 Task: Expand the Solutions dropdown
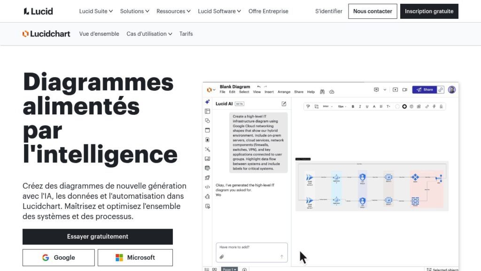[x=135, y=11]
